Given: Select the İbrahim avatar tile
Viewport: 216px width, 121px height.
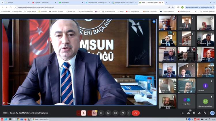Looking at the screenshot, I should [x=206, y=86].
